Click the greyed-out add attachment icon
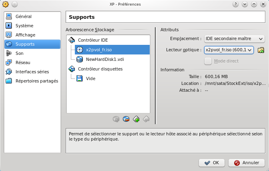The width and height of the screenshot is (269, 171). 116,119
